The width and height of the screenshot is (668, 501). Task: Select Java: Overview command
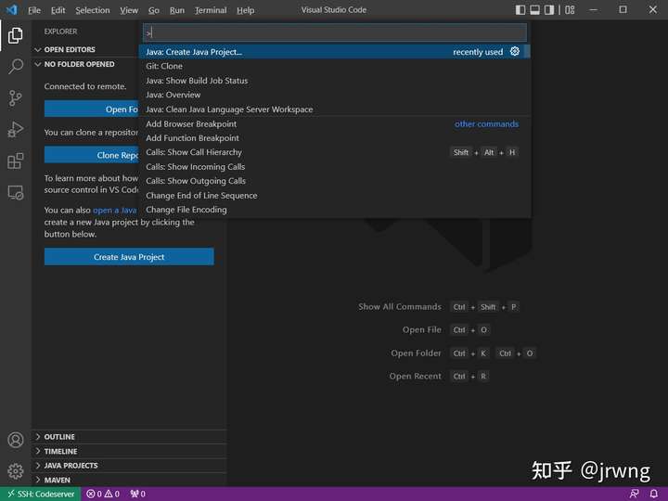[x=333, y=95]
